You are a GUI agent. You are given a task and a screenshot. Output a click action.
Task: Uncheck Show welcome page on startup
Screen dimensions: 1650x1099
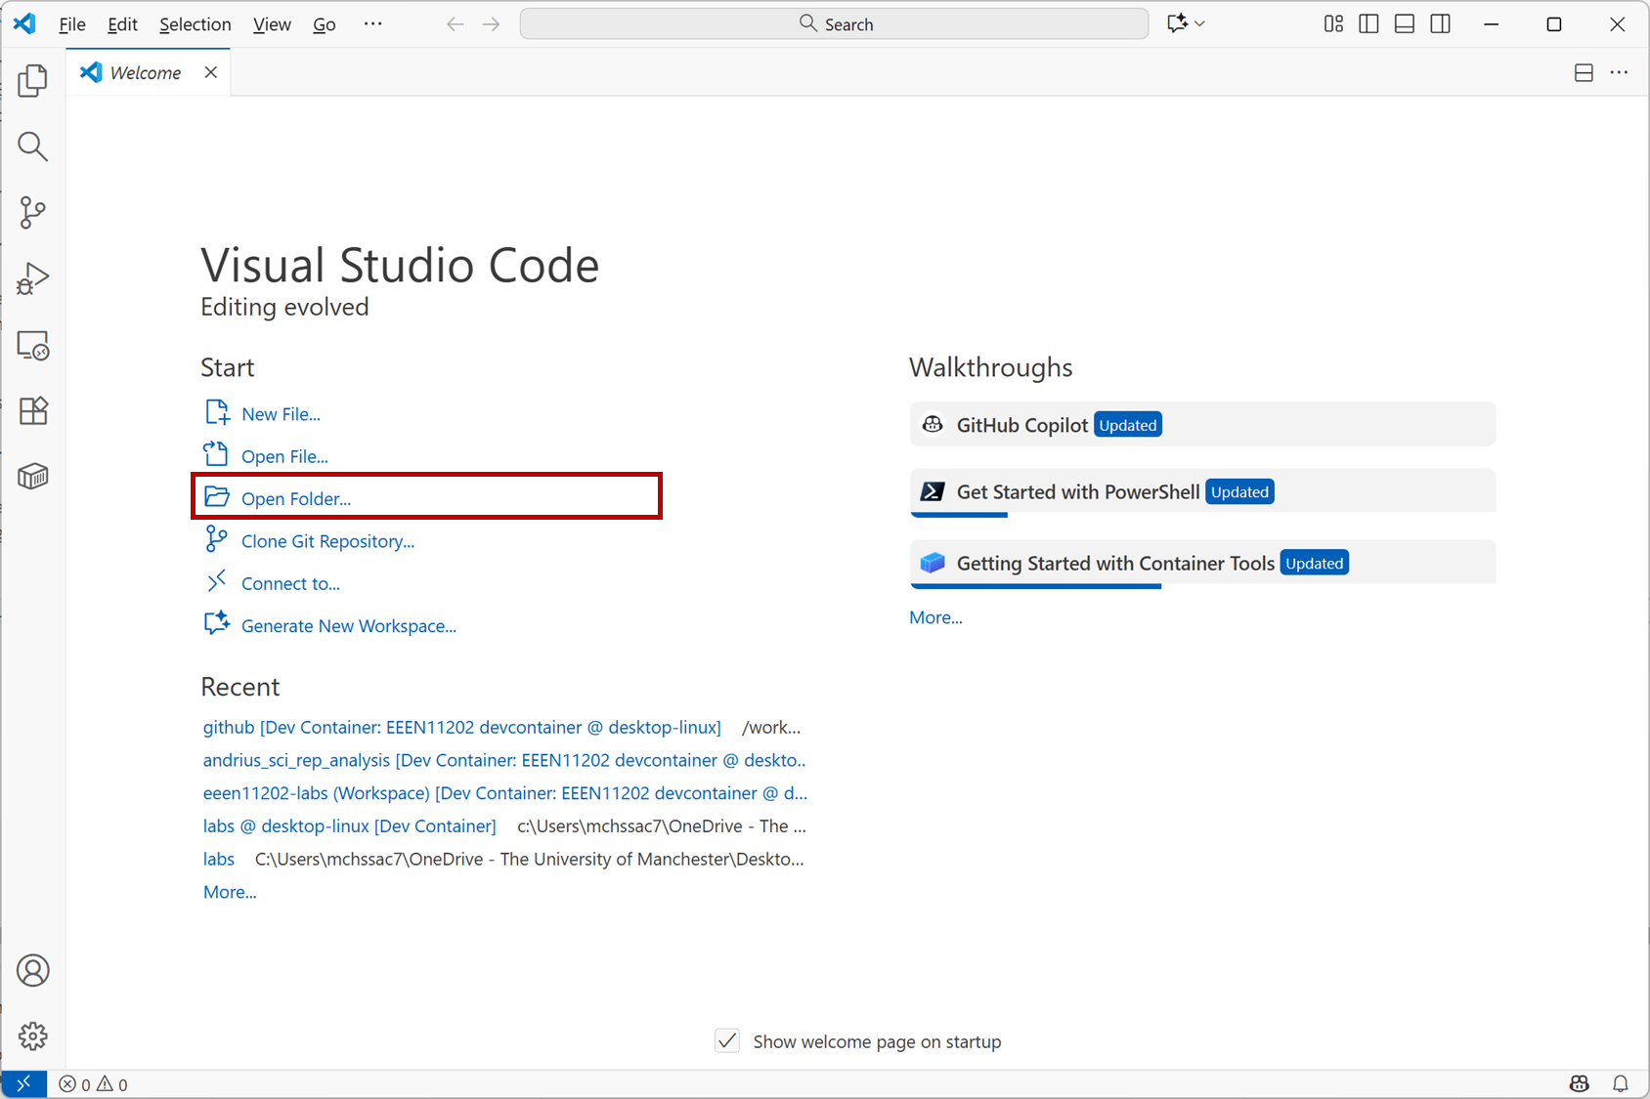click(x=727, y=1041)
